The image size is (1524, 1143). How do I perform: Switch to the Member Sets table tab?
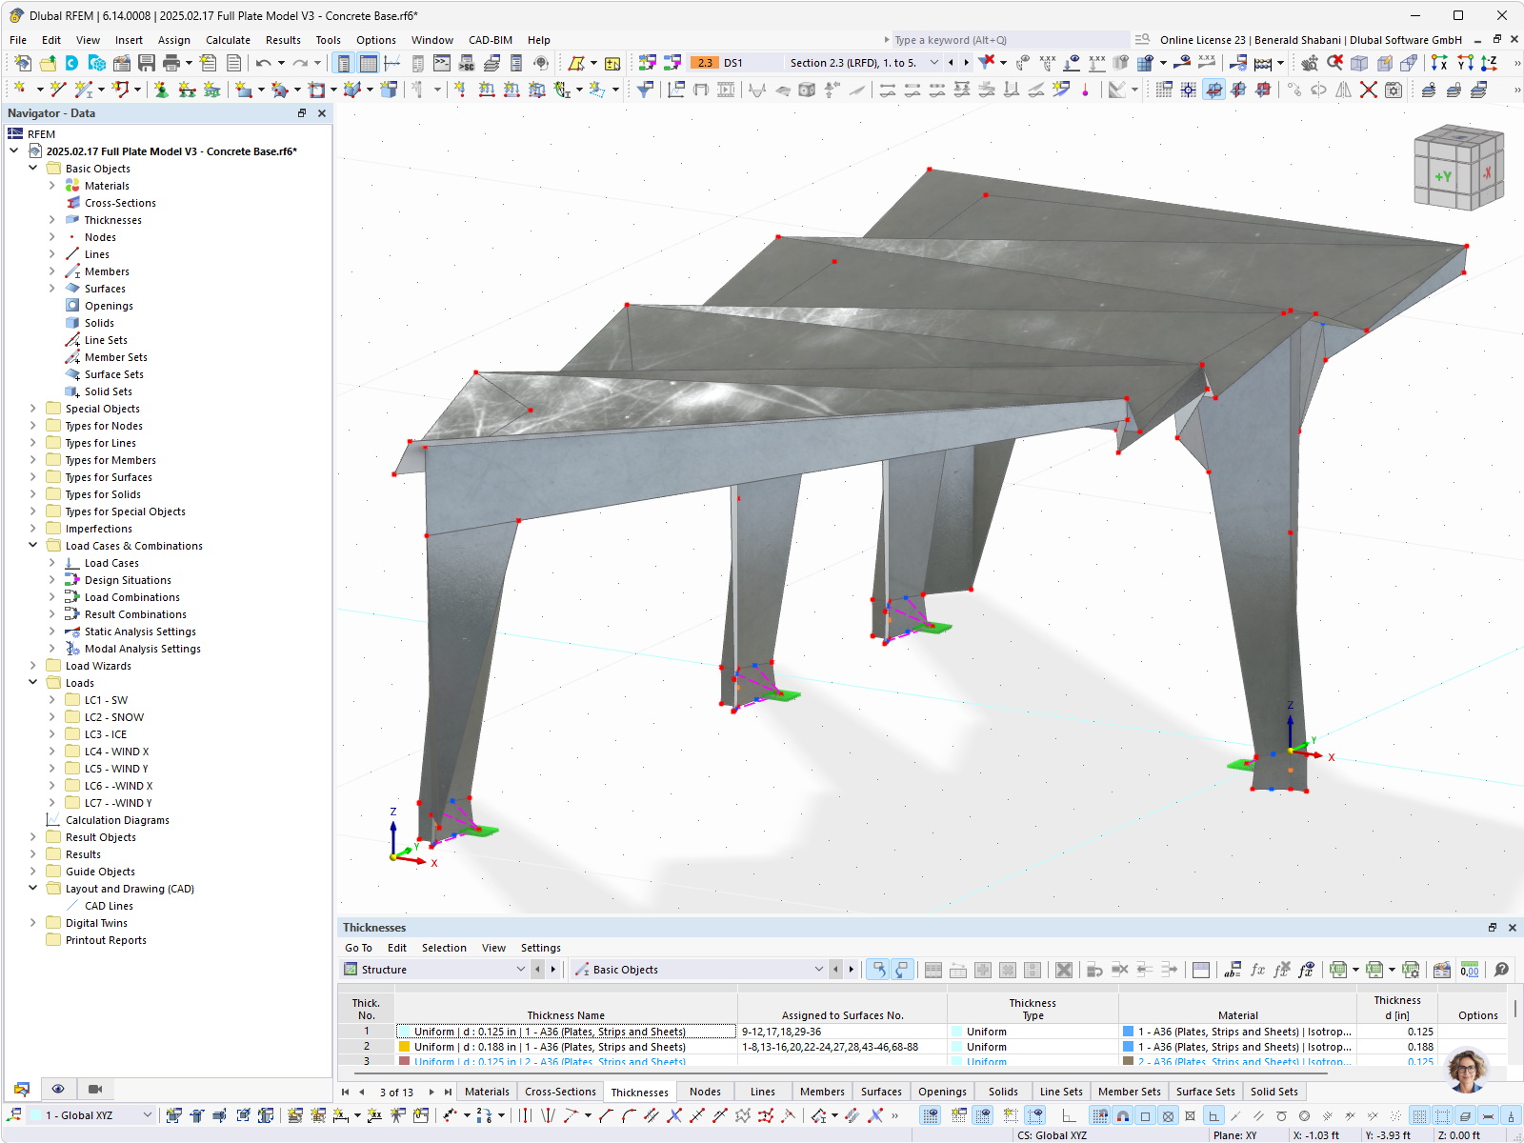click(x=1129, y=1092)
